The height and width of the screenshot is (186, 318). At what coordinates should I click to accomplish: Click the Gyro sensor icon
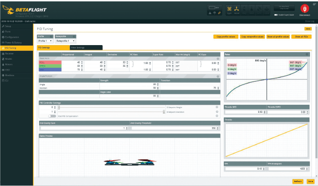point(229,10)
